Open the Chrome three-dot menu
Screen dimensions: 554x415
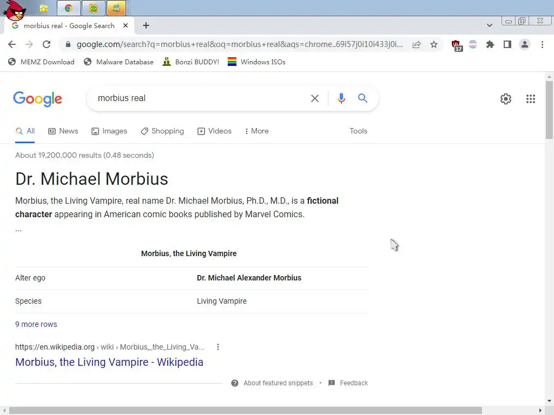(x=542, y=44)
